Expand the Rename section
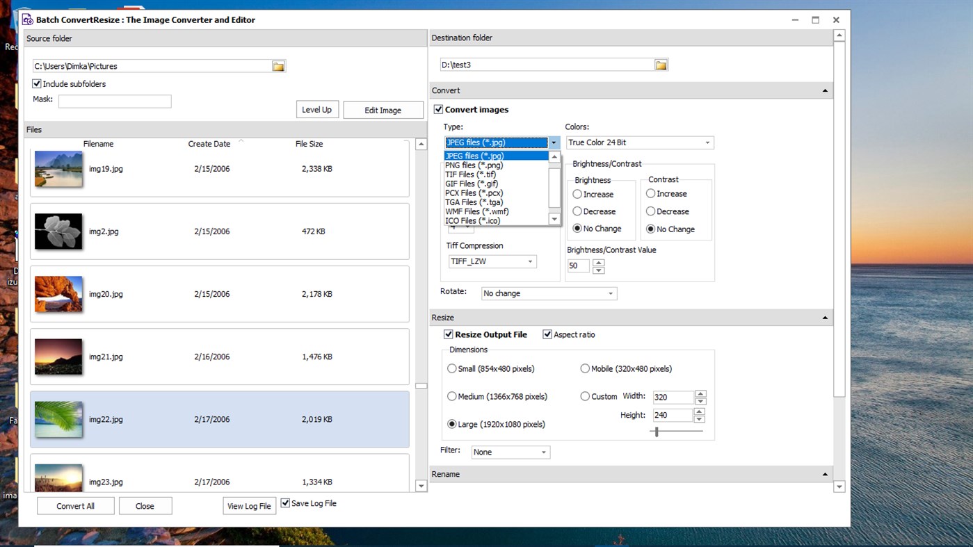 pos(824,473)
